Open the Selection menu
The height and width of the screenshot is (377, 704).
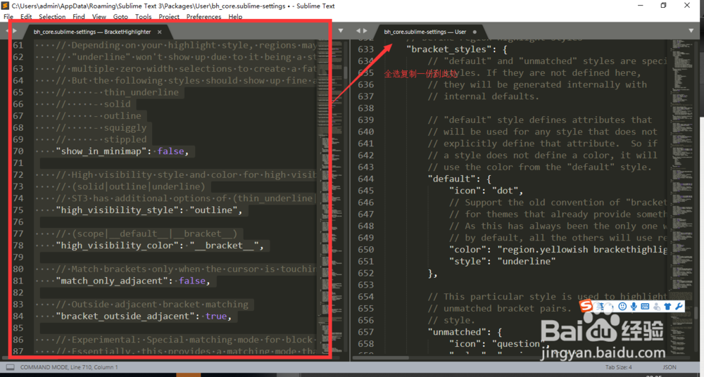(52, 17)
